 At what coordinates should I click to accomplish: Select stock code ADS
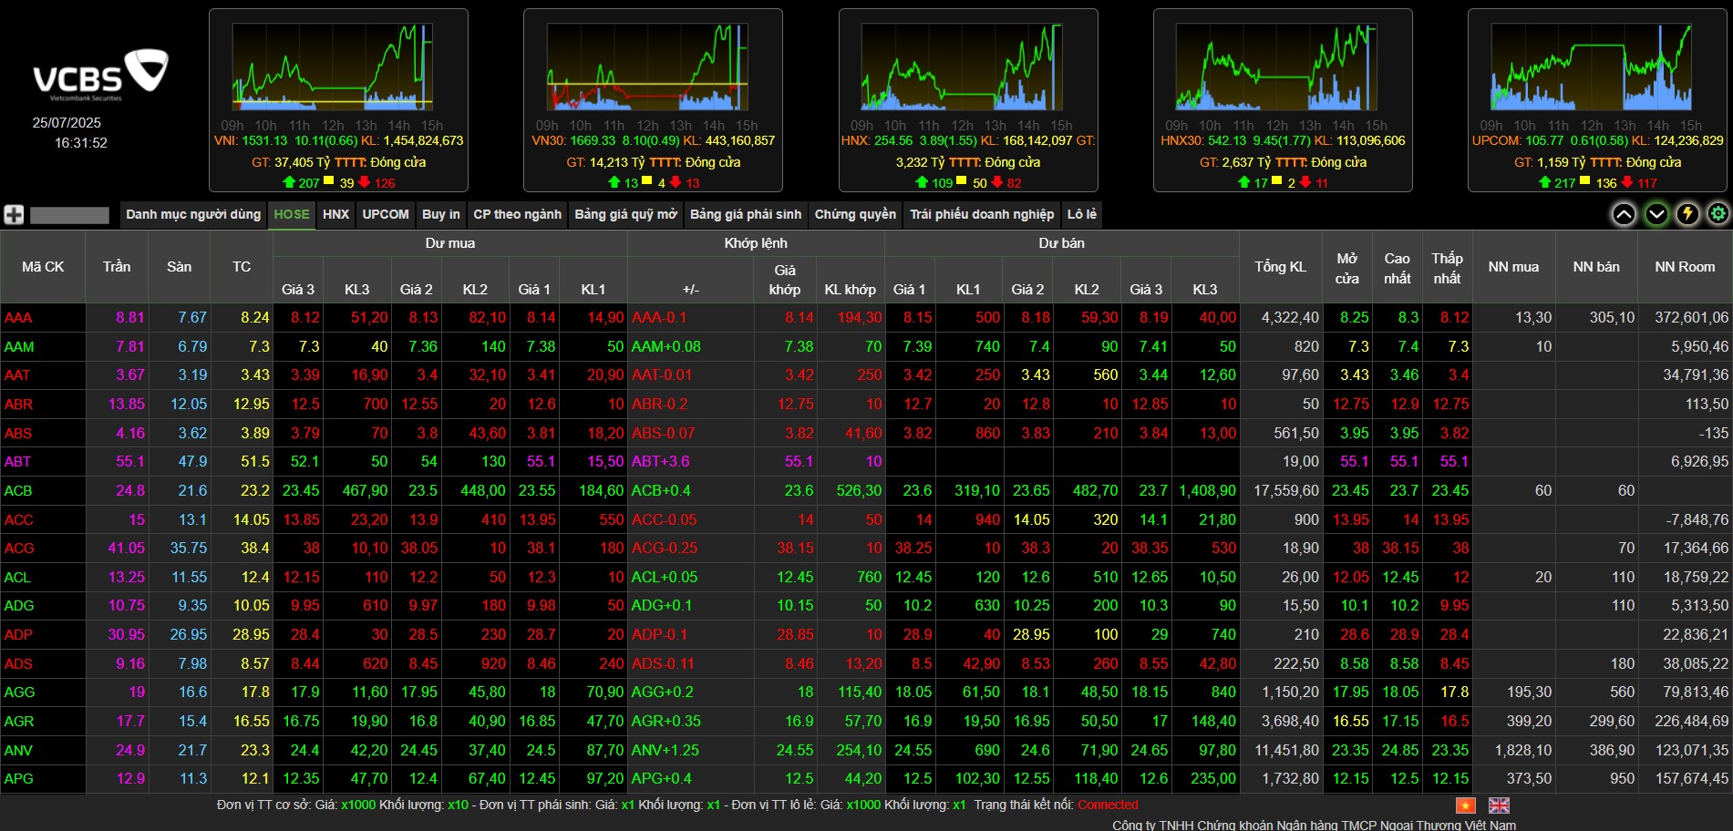click(x=18, y=664)
